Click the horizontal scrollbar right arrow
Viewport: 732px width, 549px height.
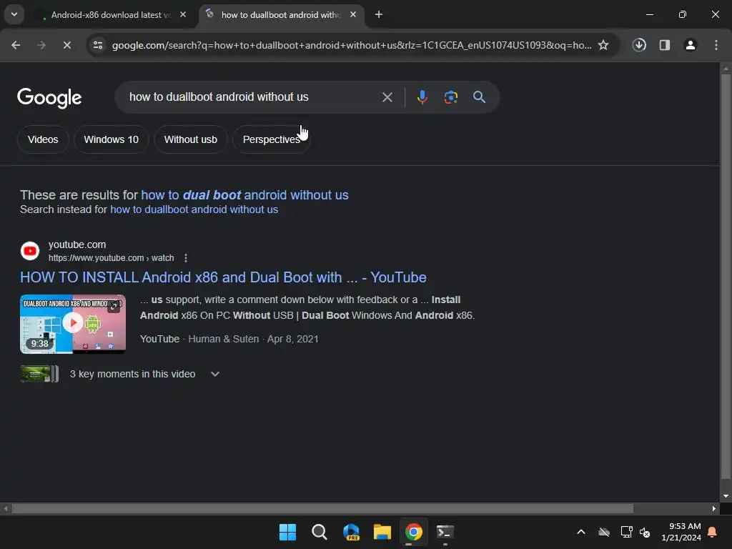tap(714, 508)
